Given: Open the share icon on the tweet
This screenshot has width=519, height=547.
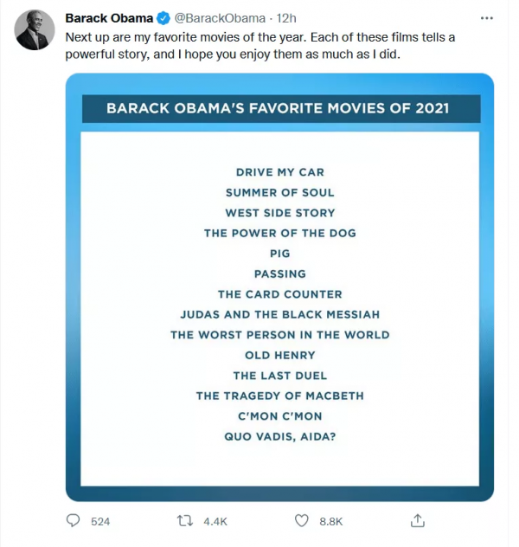Looking at the screenshot, I should [x=418, y=521].
